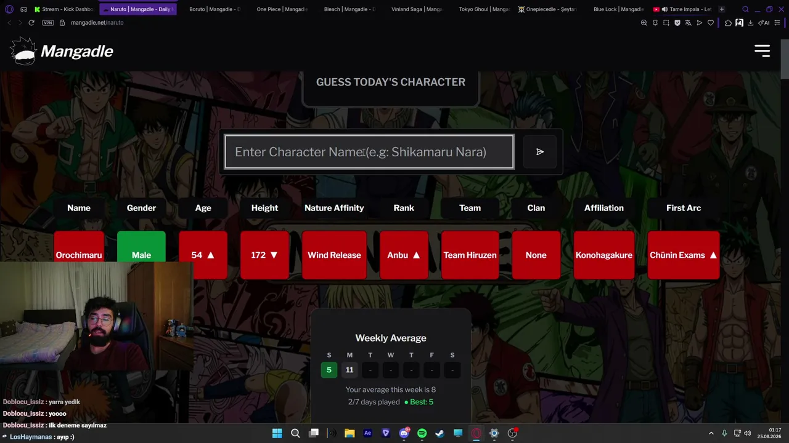Click the profile avatar icon in toolbar

739,23
